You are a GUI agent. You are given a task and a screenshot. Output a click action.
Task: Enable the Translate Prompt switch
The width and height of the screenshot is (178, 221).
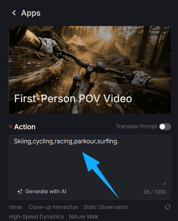165,126
